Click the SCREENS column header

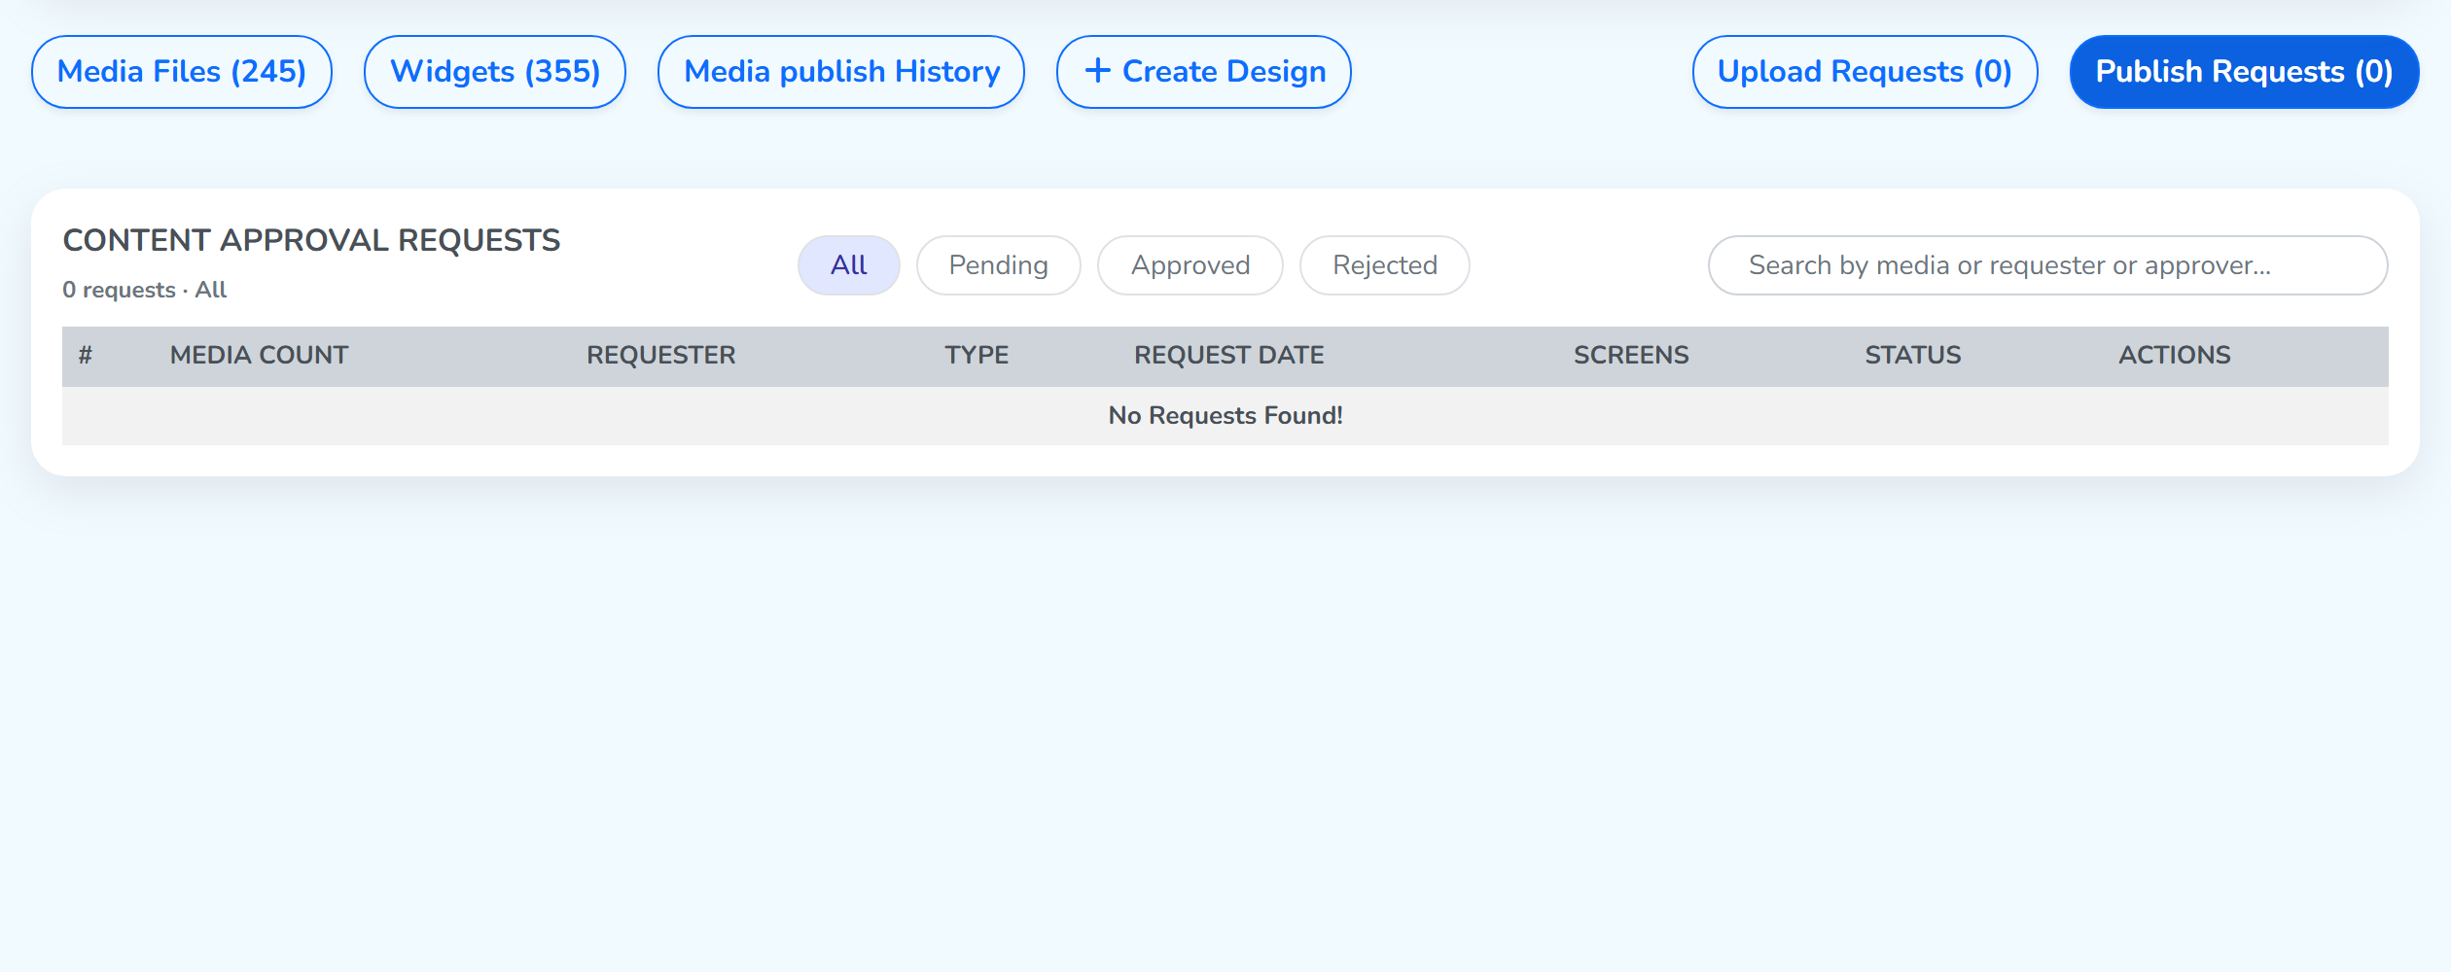1632,356
